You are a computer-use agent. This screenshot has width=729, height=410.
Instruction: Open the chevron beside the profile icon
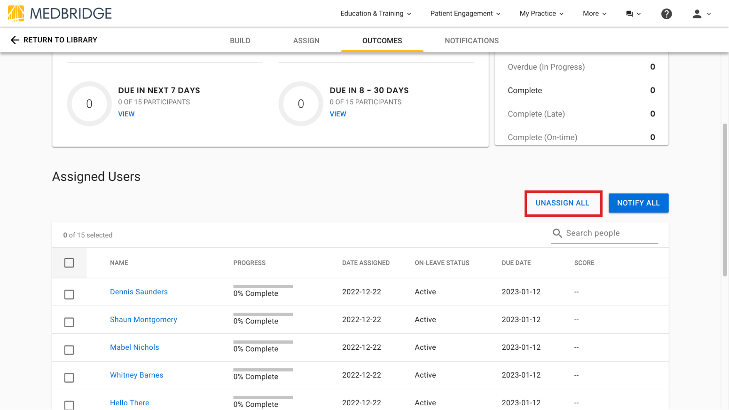709,14
